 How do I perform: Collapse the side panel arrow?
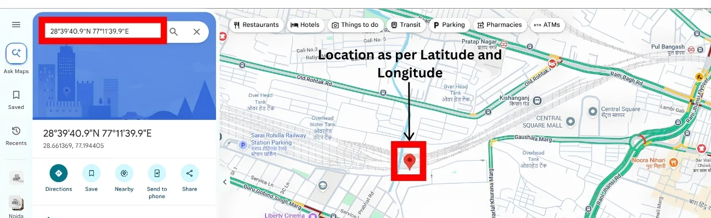(224, 182)
